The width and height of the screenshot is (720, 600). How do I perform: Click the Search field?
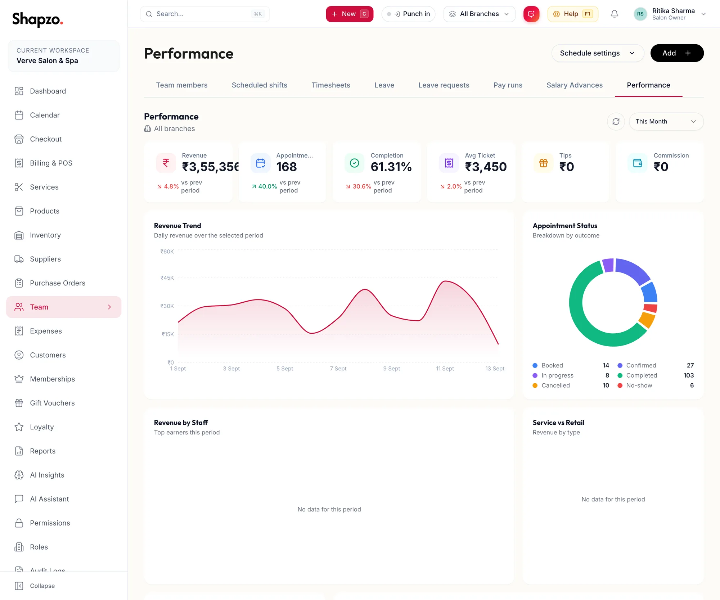[204, 14]
